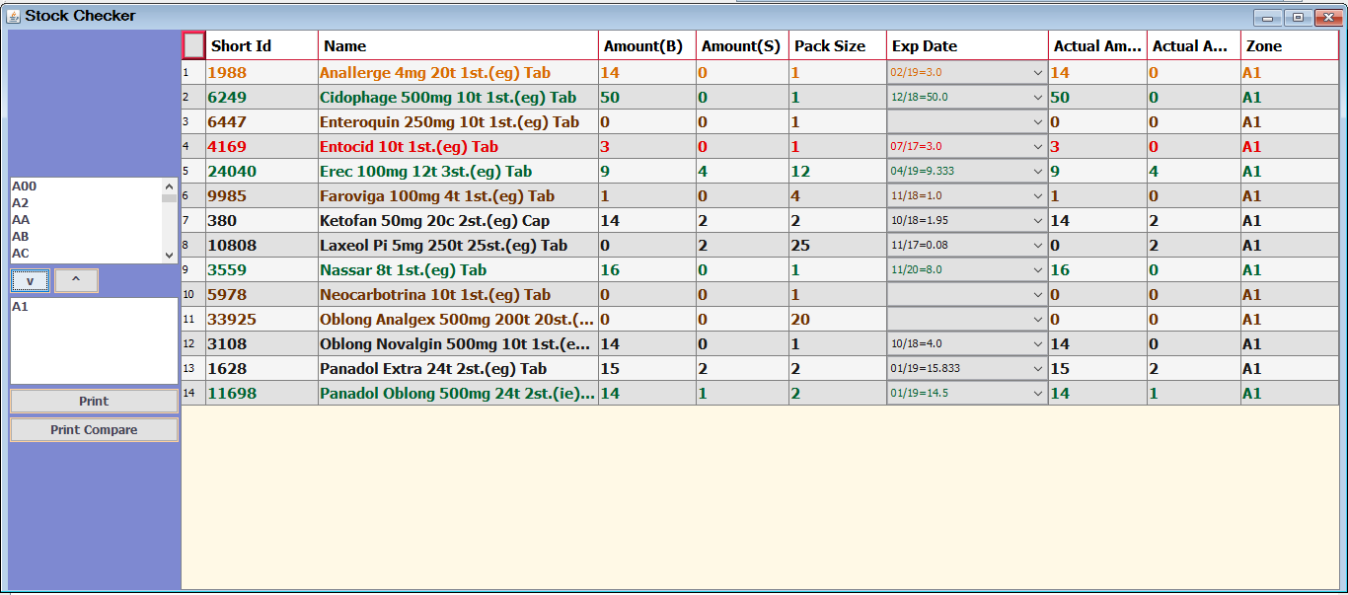
Task: Select zone AC in the list
Action: [x=86, y=253]
